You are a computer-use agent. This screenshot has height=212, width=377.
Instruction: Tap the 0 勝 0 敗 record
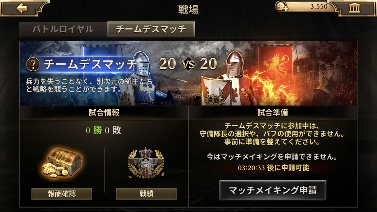[103, 131]
